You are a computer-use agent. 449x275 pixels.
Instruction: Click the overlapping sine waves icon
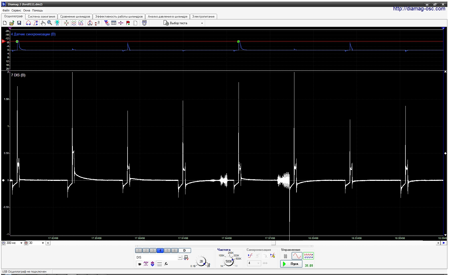[x=81, y=23]
